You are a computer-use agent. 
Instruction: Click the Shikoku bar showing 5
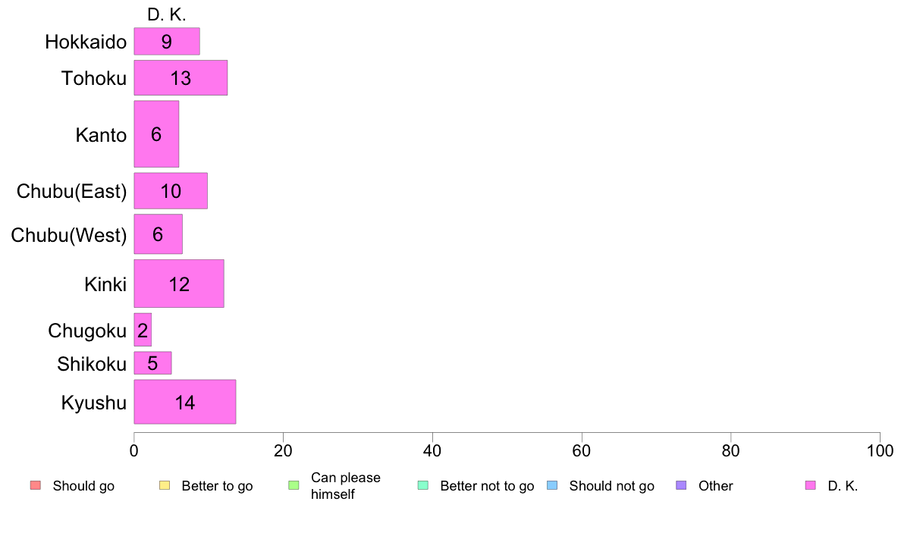(152, 363)
